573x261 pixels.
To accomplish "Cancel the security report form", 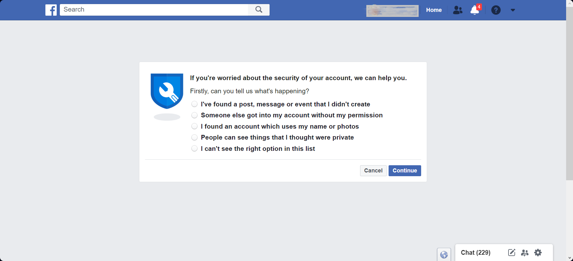I will [x=373, y=171].
